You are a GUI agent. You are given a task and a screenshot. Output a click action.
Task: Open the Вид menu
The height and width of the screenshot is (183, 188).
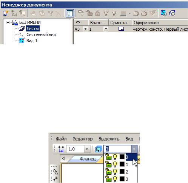pyautogui.click(x=129, y=139)
